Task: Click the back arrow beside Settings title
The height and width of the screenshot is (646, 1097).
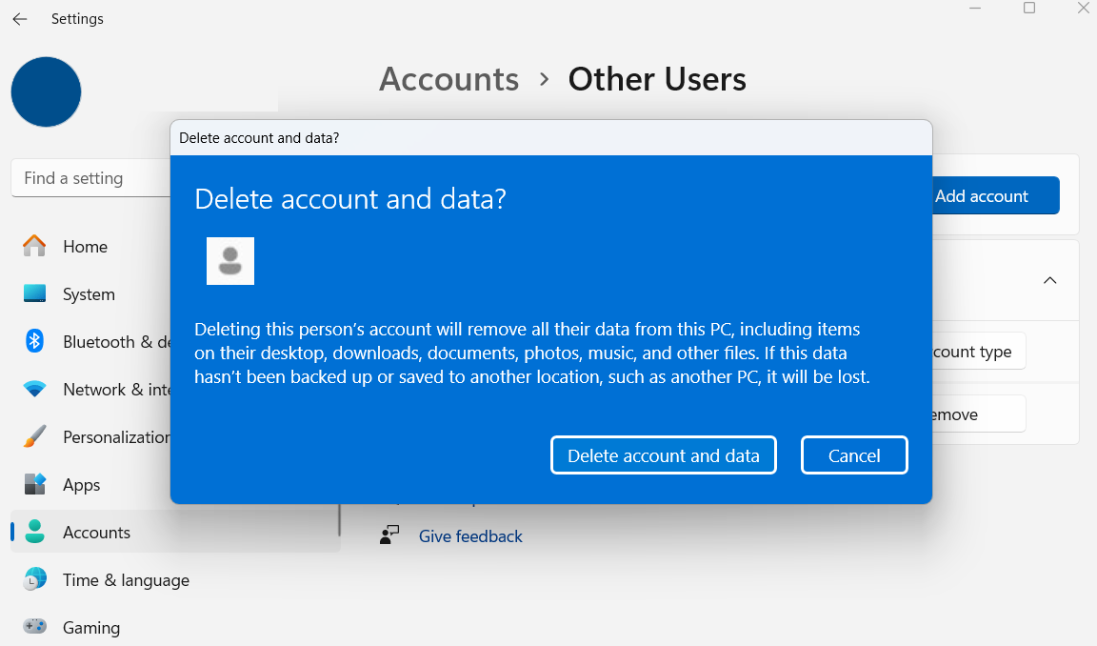Action: pos(20,19)
